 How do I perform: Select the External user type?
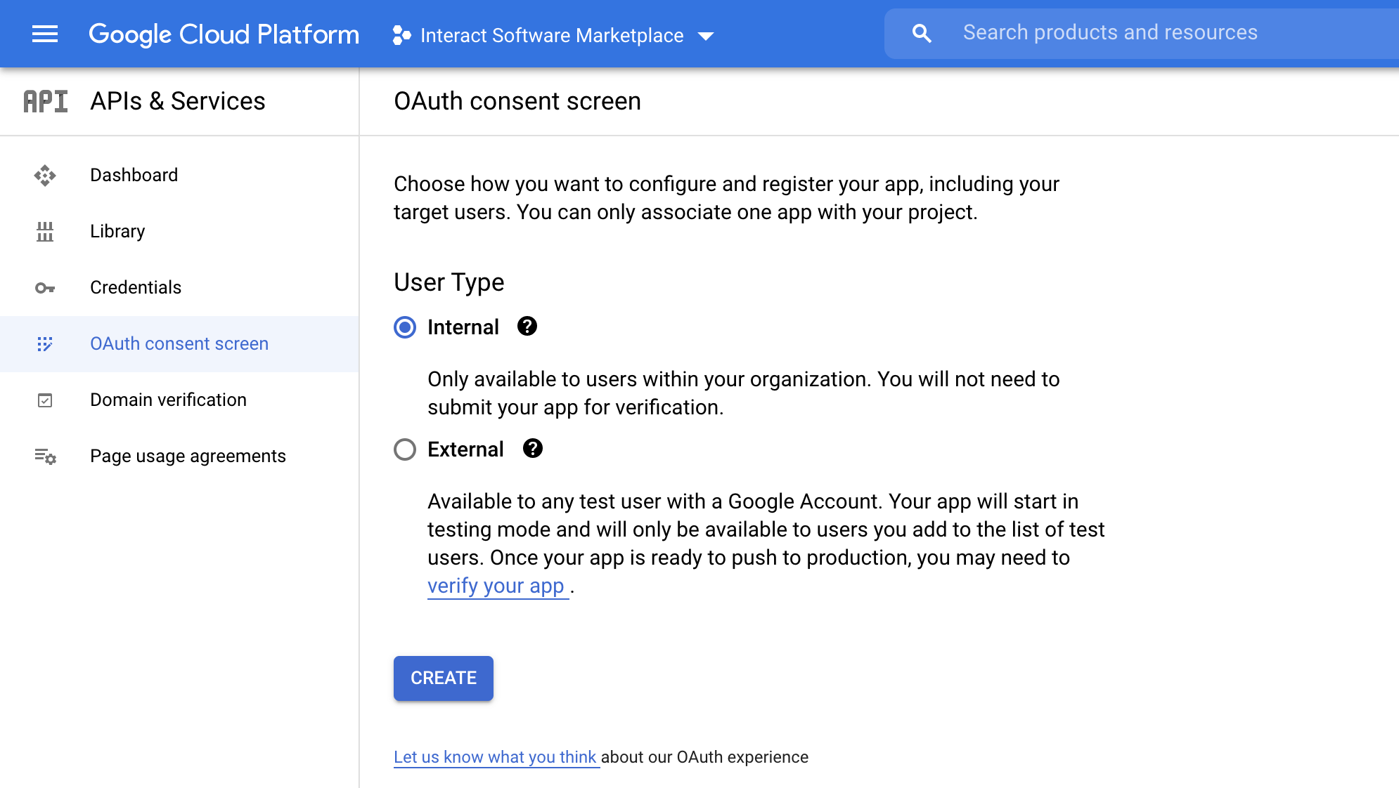pyautogui.click(x=405, y=449)
